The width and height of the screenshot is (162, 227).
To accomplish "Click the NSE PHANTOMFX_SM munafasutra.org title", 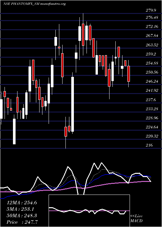I will pos(34,4).
